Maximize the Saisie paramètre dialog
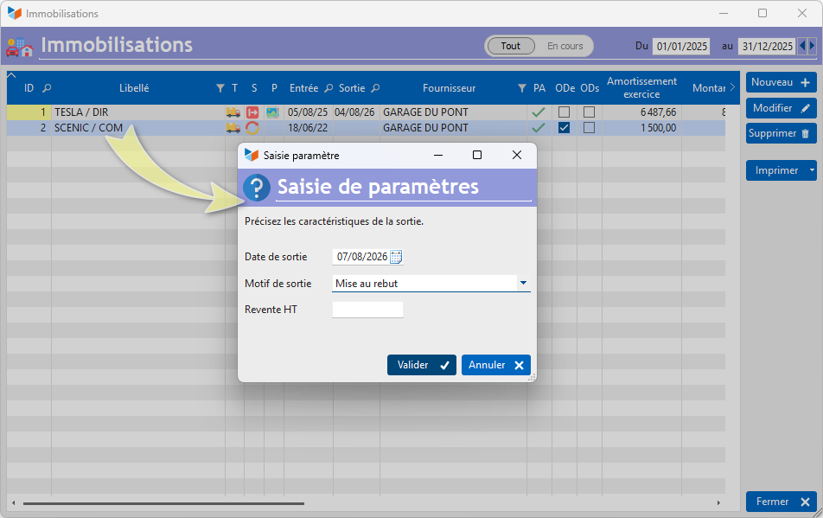The image size is (823, 518). point(477,155)
